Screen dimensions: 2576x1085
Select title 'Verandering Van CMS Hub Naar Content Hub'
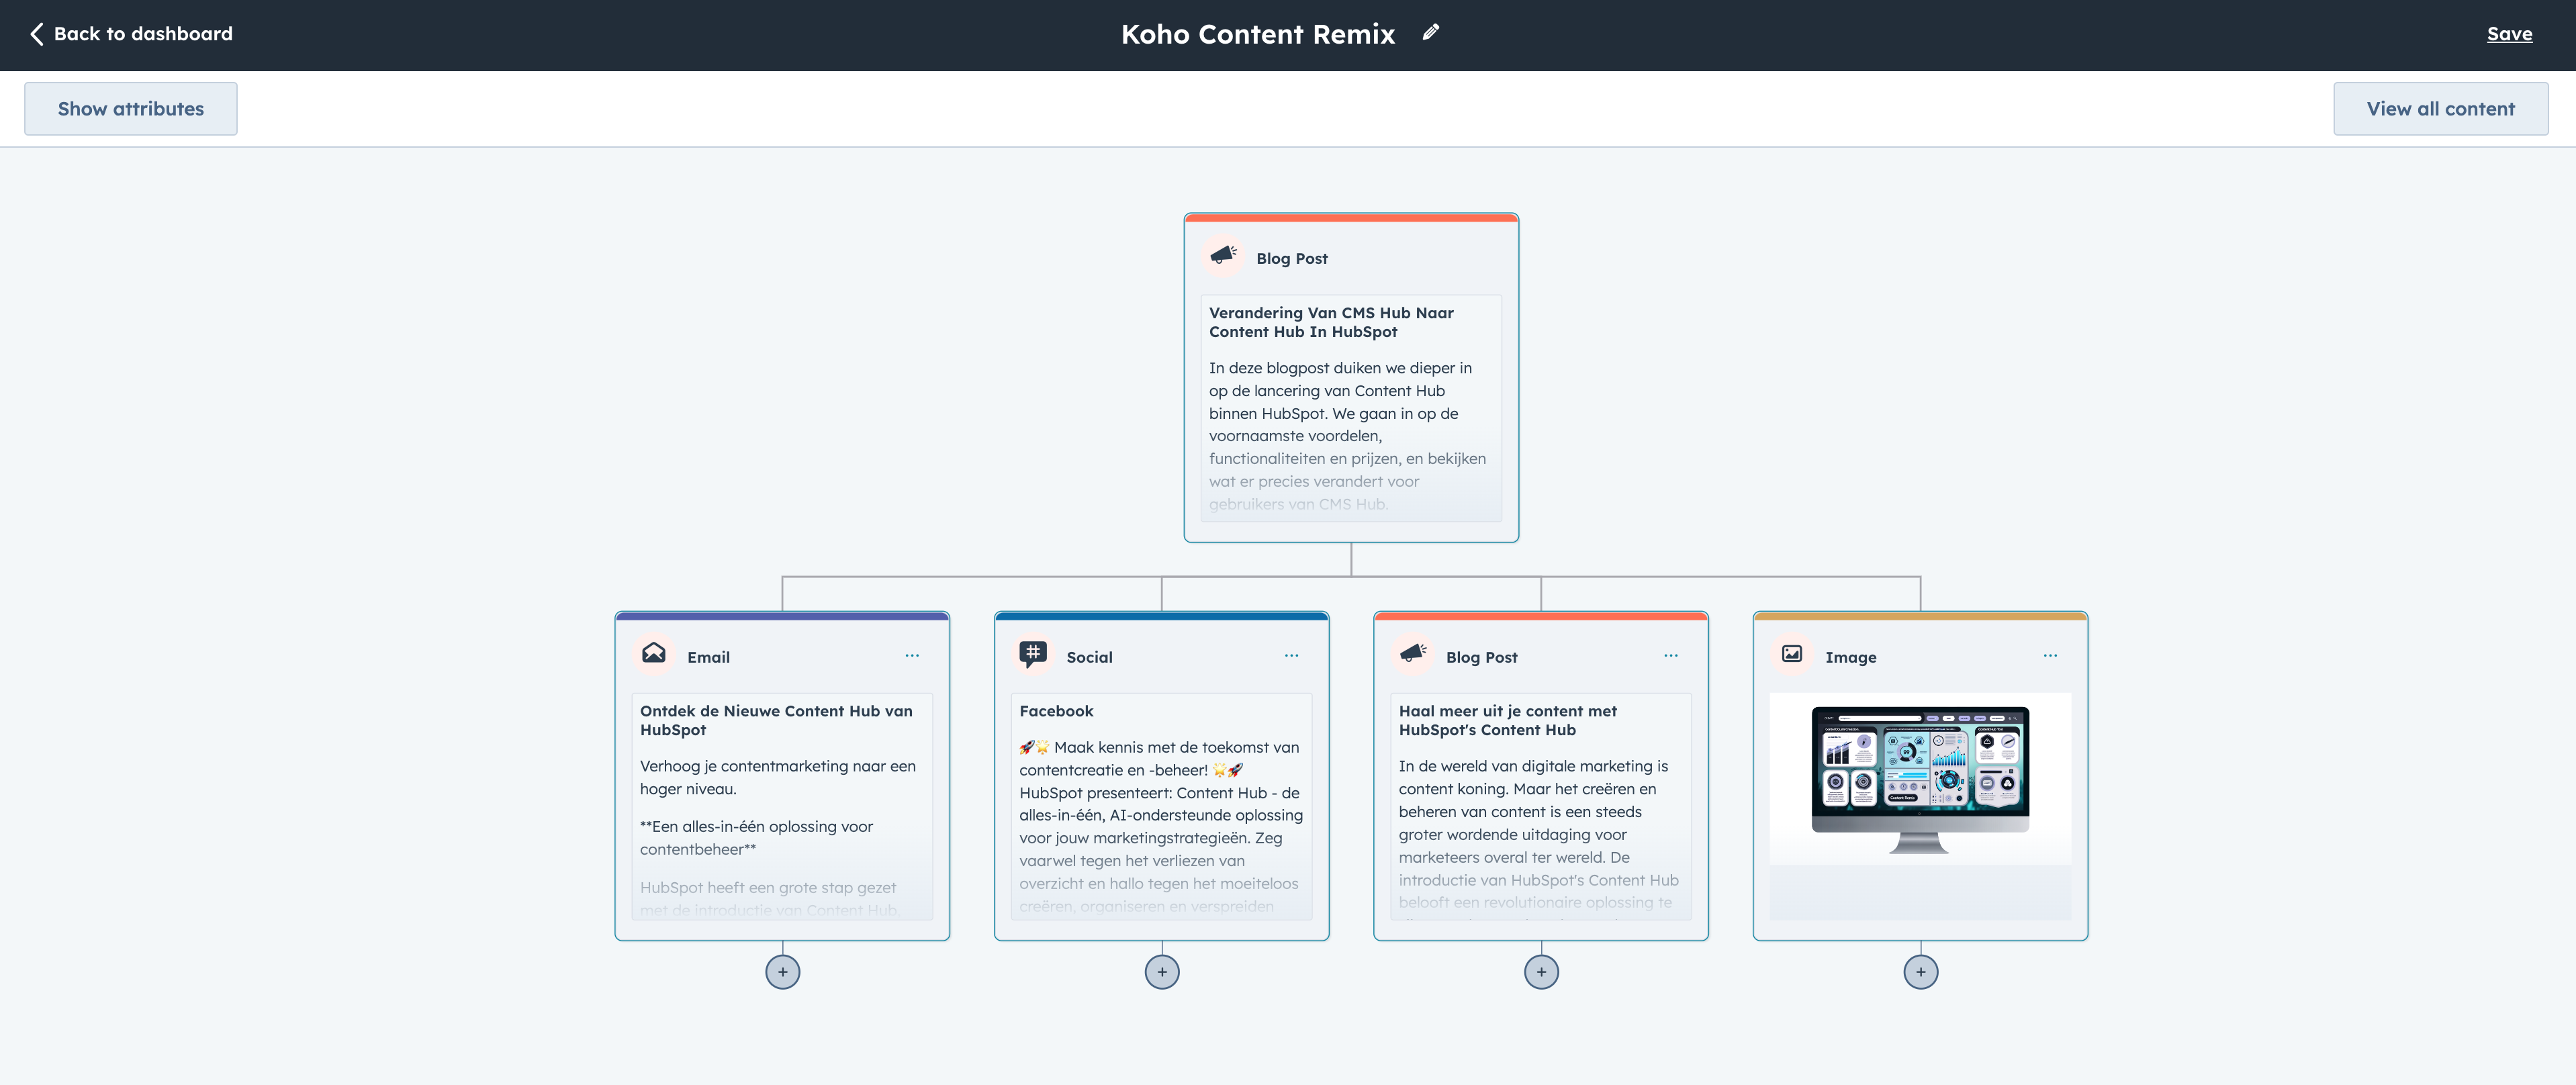(1331, 322)
